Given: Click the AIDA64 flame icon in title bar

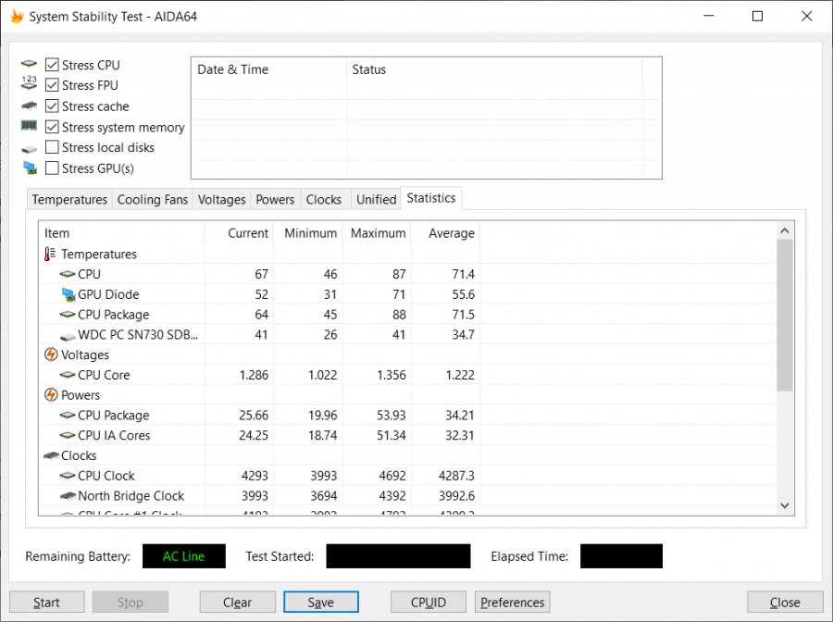Looking at the screenshot, I should [17, 17].
